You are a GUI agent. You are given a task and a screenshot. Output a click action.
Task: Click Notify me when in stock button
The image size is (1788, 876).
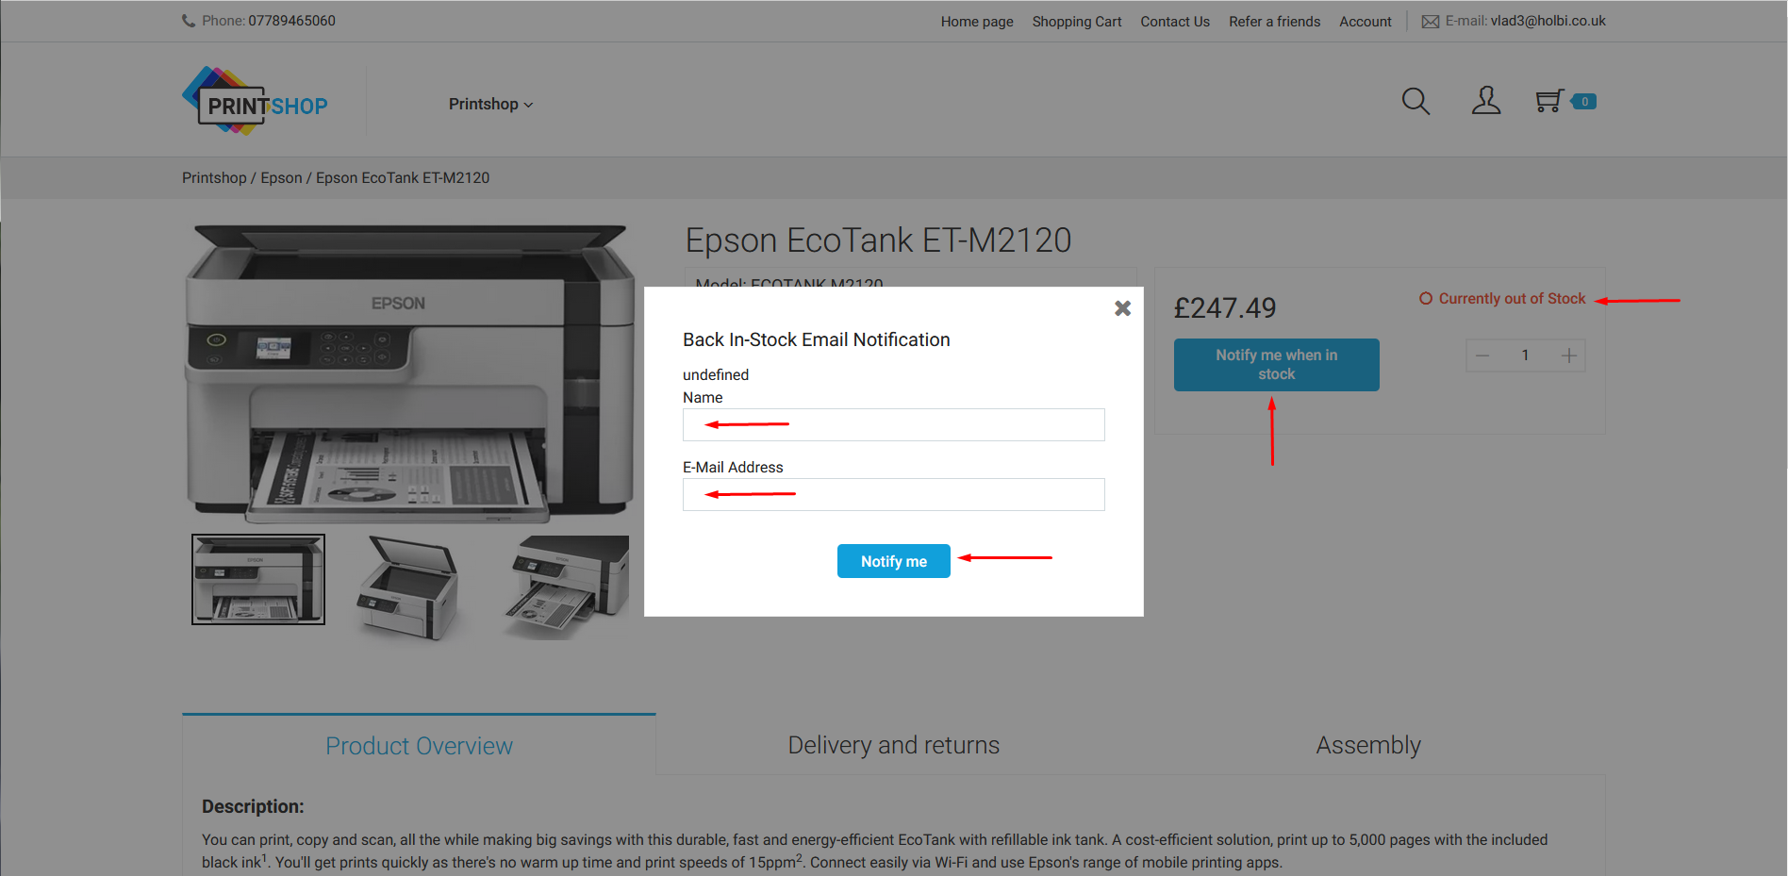1276,365
